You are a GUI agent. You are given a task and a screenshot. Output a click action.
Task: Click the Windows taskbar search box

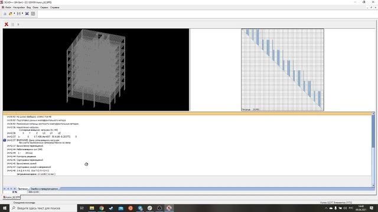coord(43,208)
